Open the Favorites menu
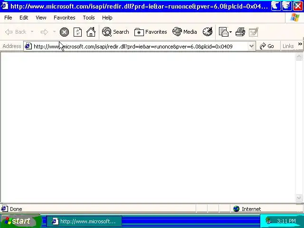Screen dimensions: 304x228 coord(65,18)
